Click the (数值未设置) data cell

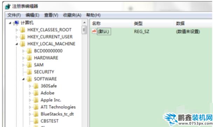pos(188,32)
